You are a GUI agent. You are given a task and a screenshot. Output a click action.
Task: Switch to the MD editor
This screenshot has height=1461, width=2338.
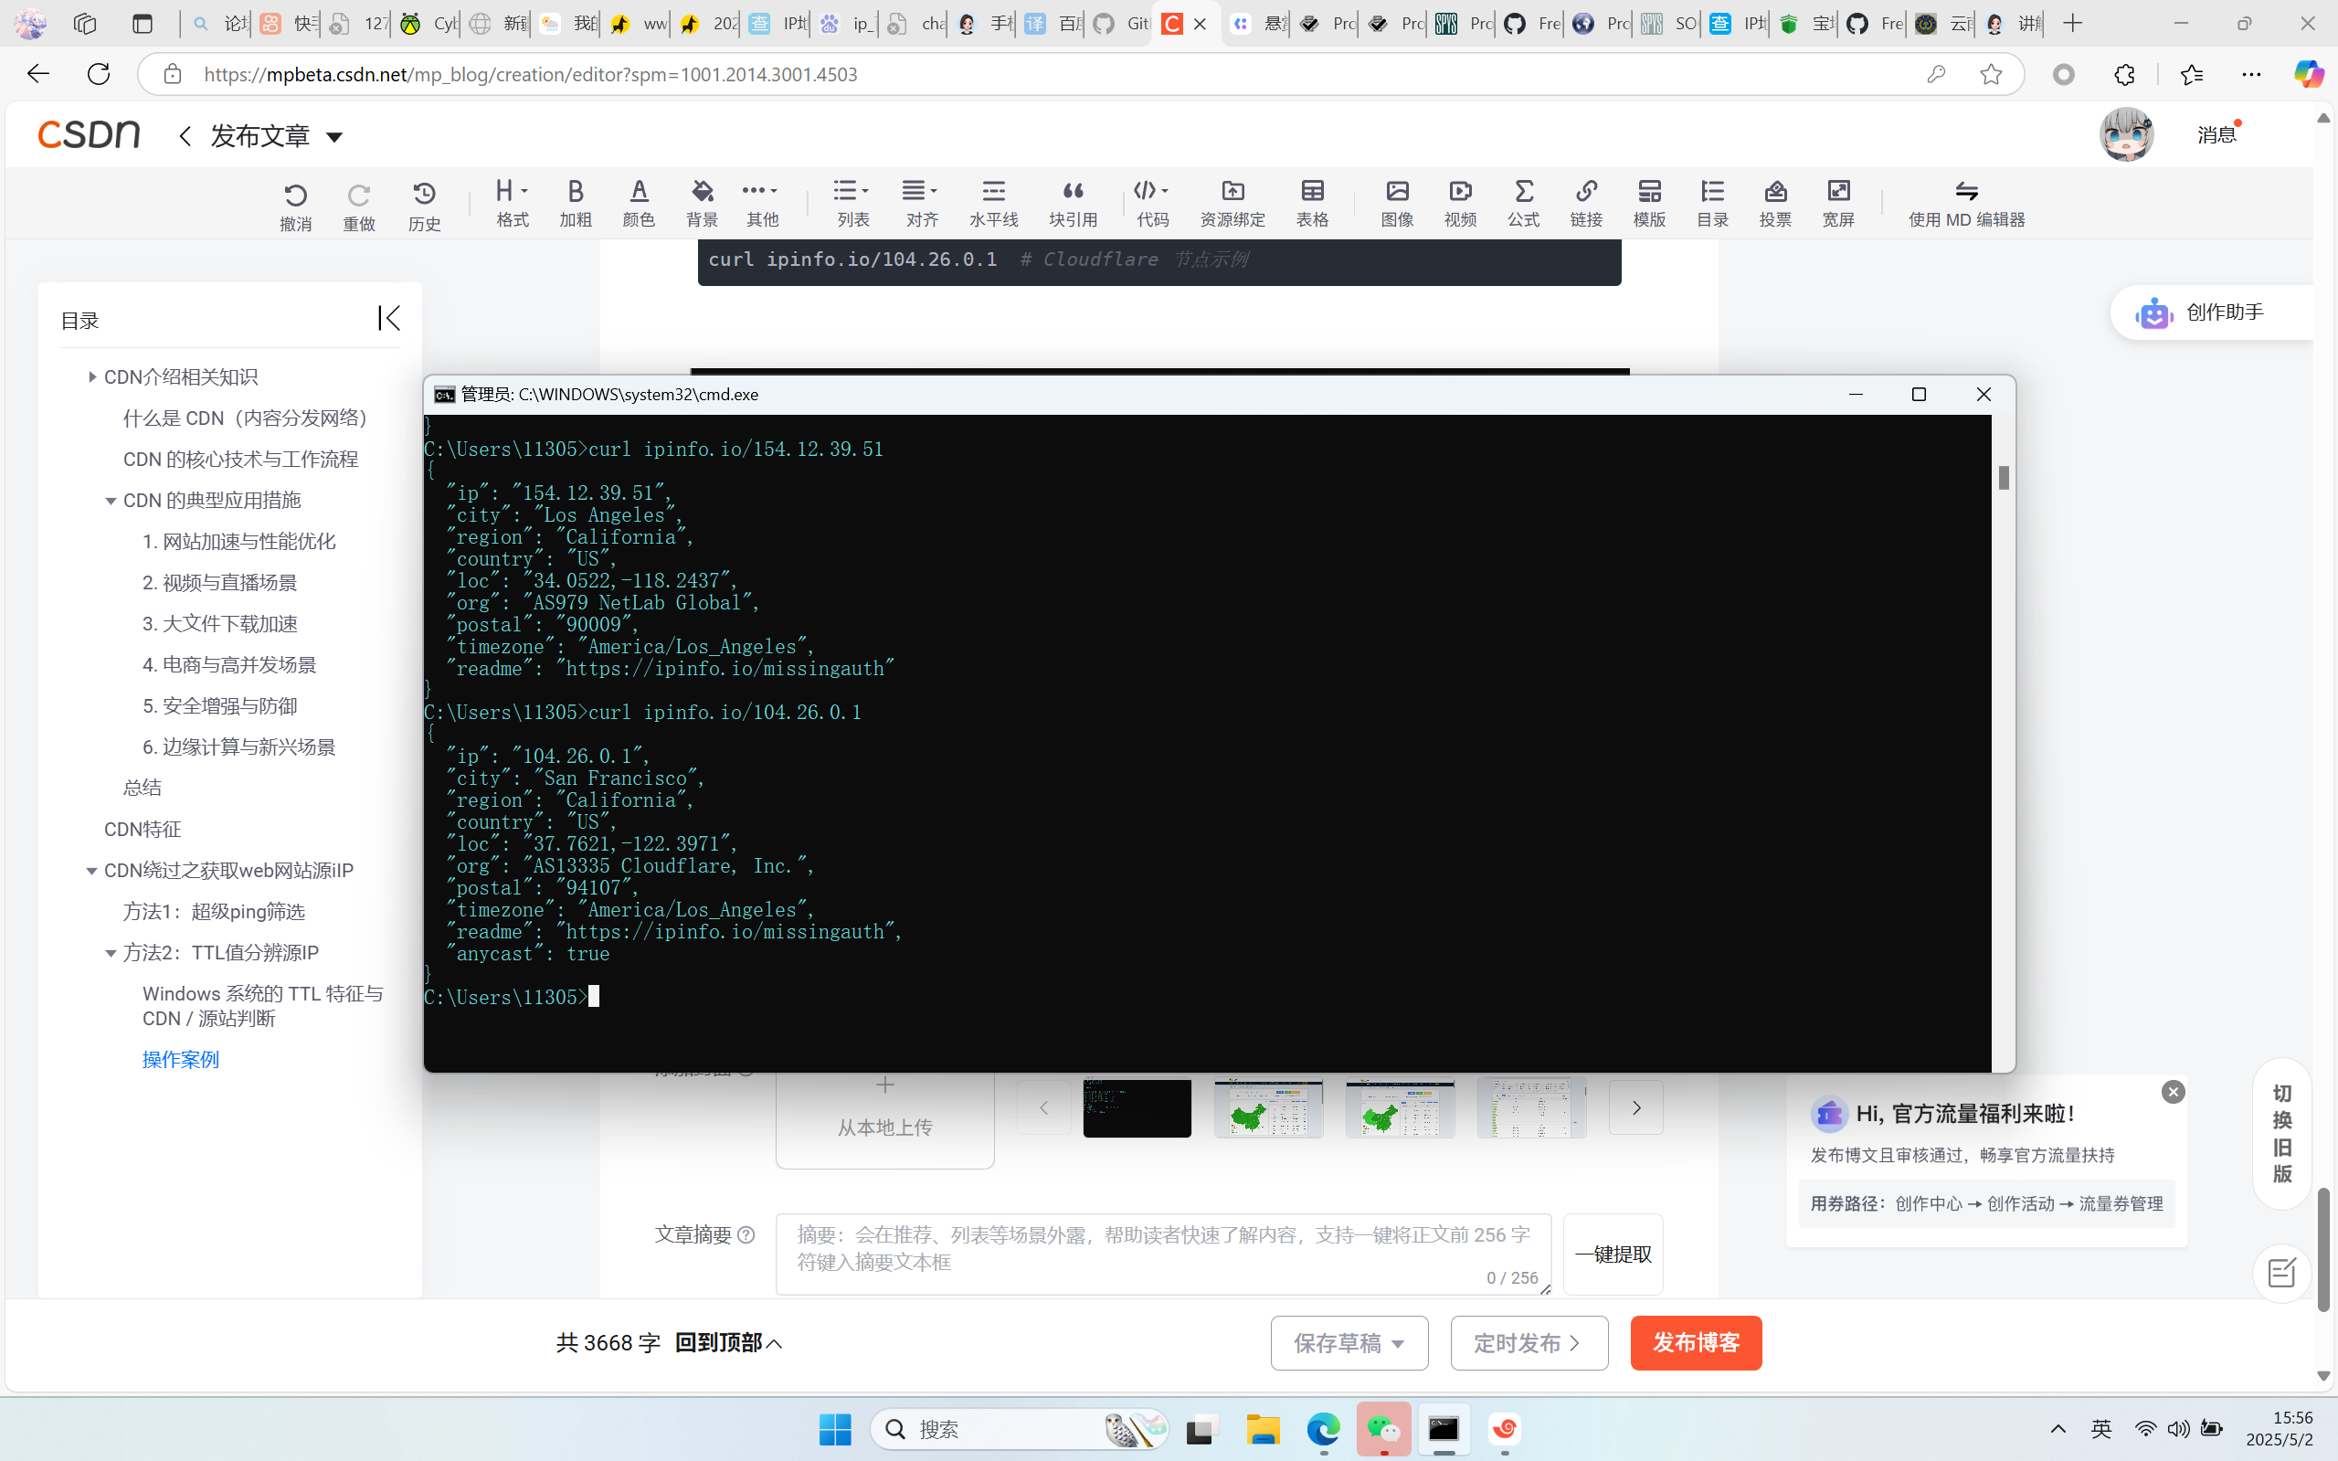[1966, 203]
